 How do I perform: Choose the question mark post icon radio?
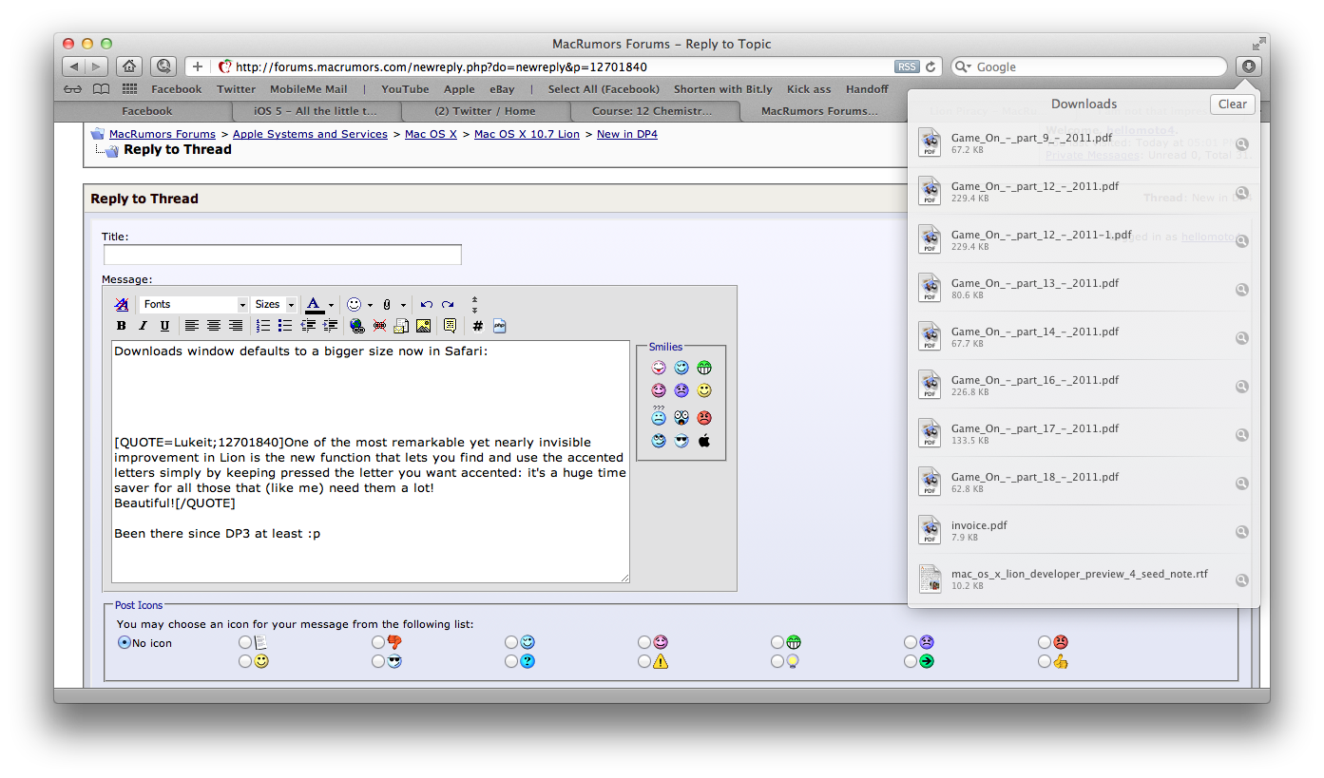pyautogui.click(x=511, y=661)
